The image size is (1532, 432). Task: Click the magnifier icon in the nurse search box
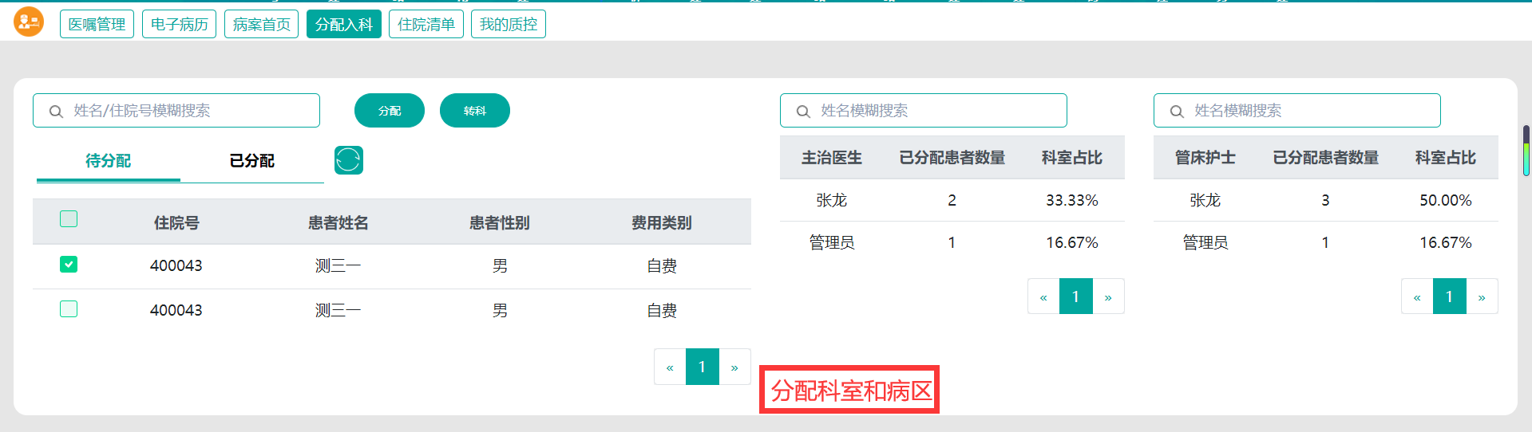[x=1177, y=111]
